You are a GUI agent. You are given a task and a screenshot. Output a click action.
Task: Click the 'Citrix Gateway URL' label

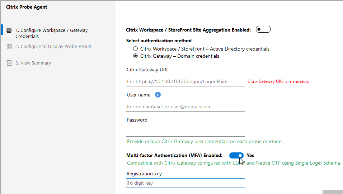coord(148,70)
